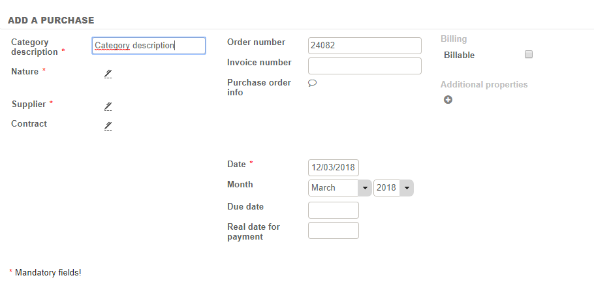Click the Add a Purchase title
Viewport: 594px width, 282px height.
pos(51,21)
